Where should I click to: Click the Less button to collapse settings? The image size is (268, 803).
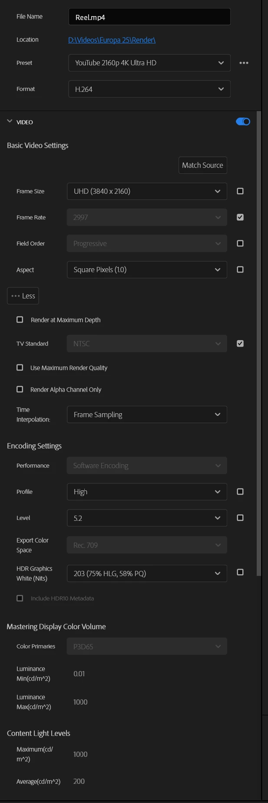coord(23,296)
